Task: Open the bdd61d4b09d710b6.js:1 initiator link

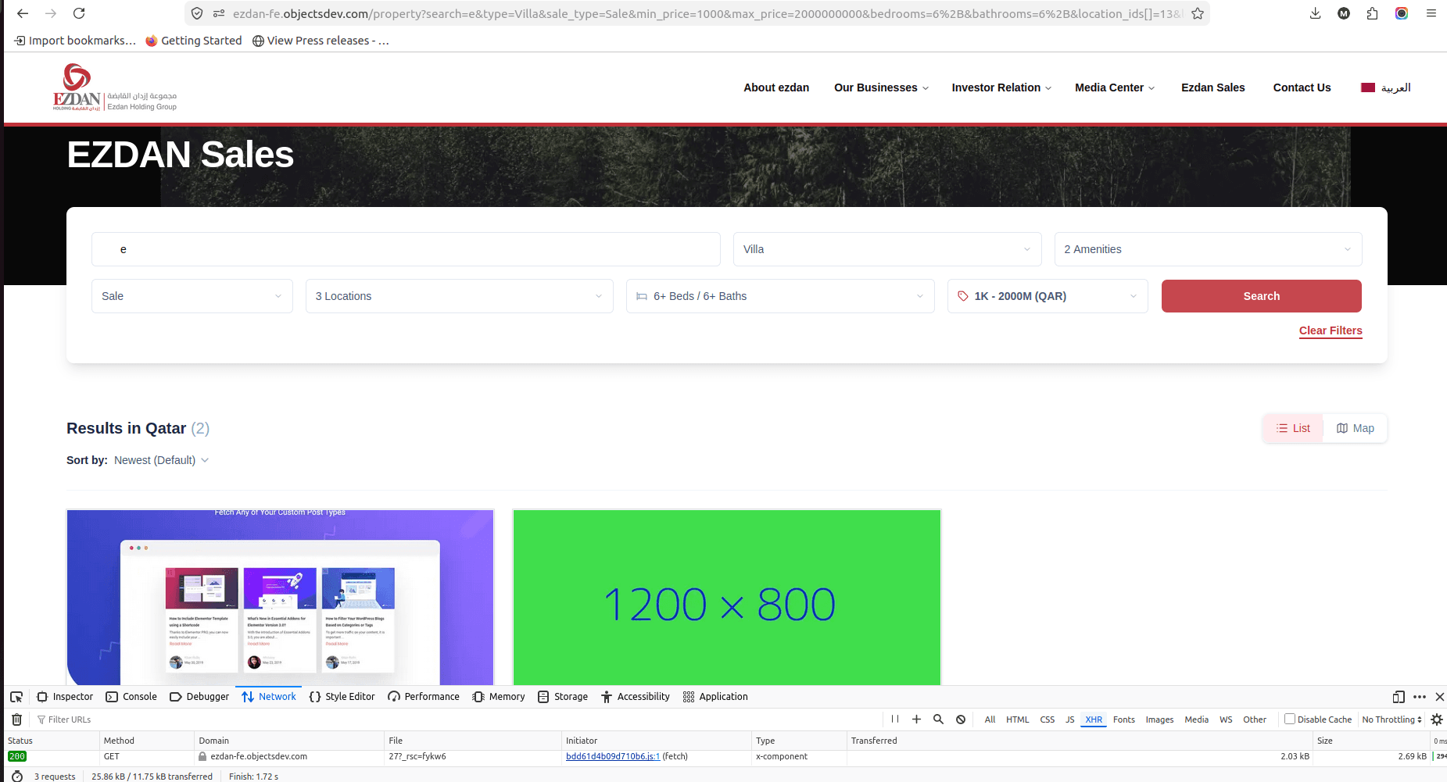Action: point(613,756)
